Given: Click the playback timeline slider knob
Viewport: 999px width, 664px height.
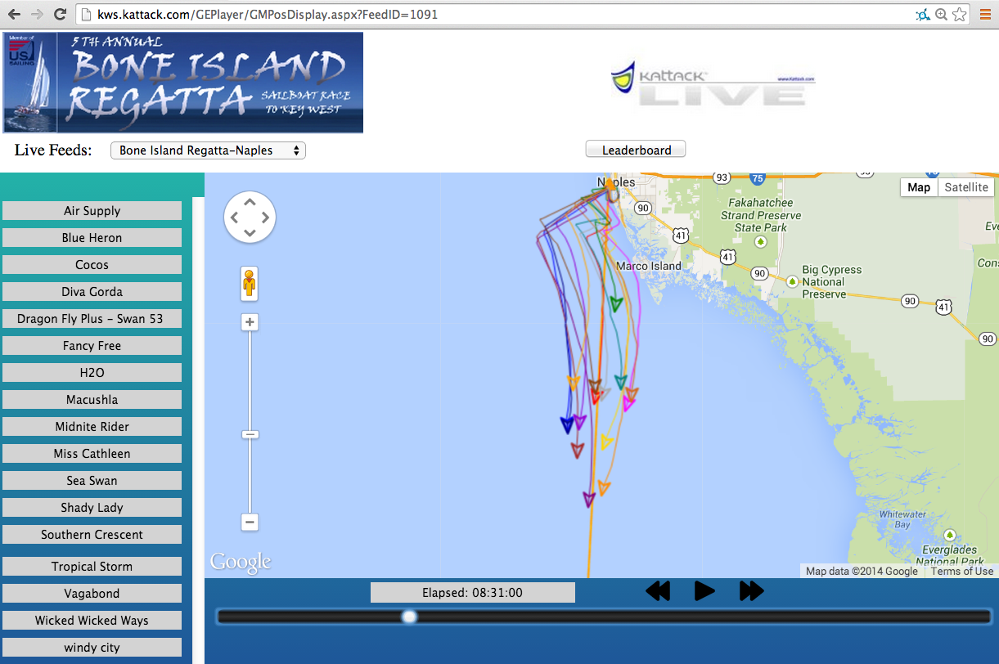Looking at the screenshot, I should pyautogui.click(x=409, y=617).
